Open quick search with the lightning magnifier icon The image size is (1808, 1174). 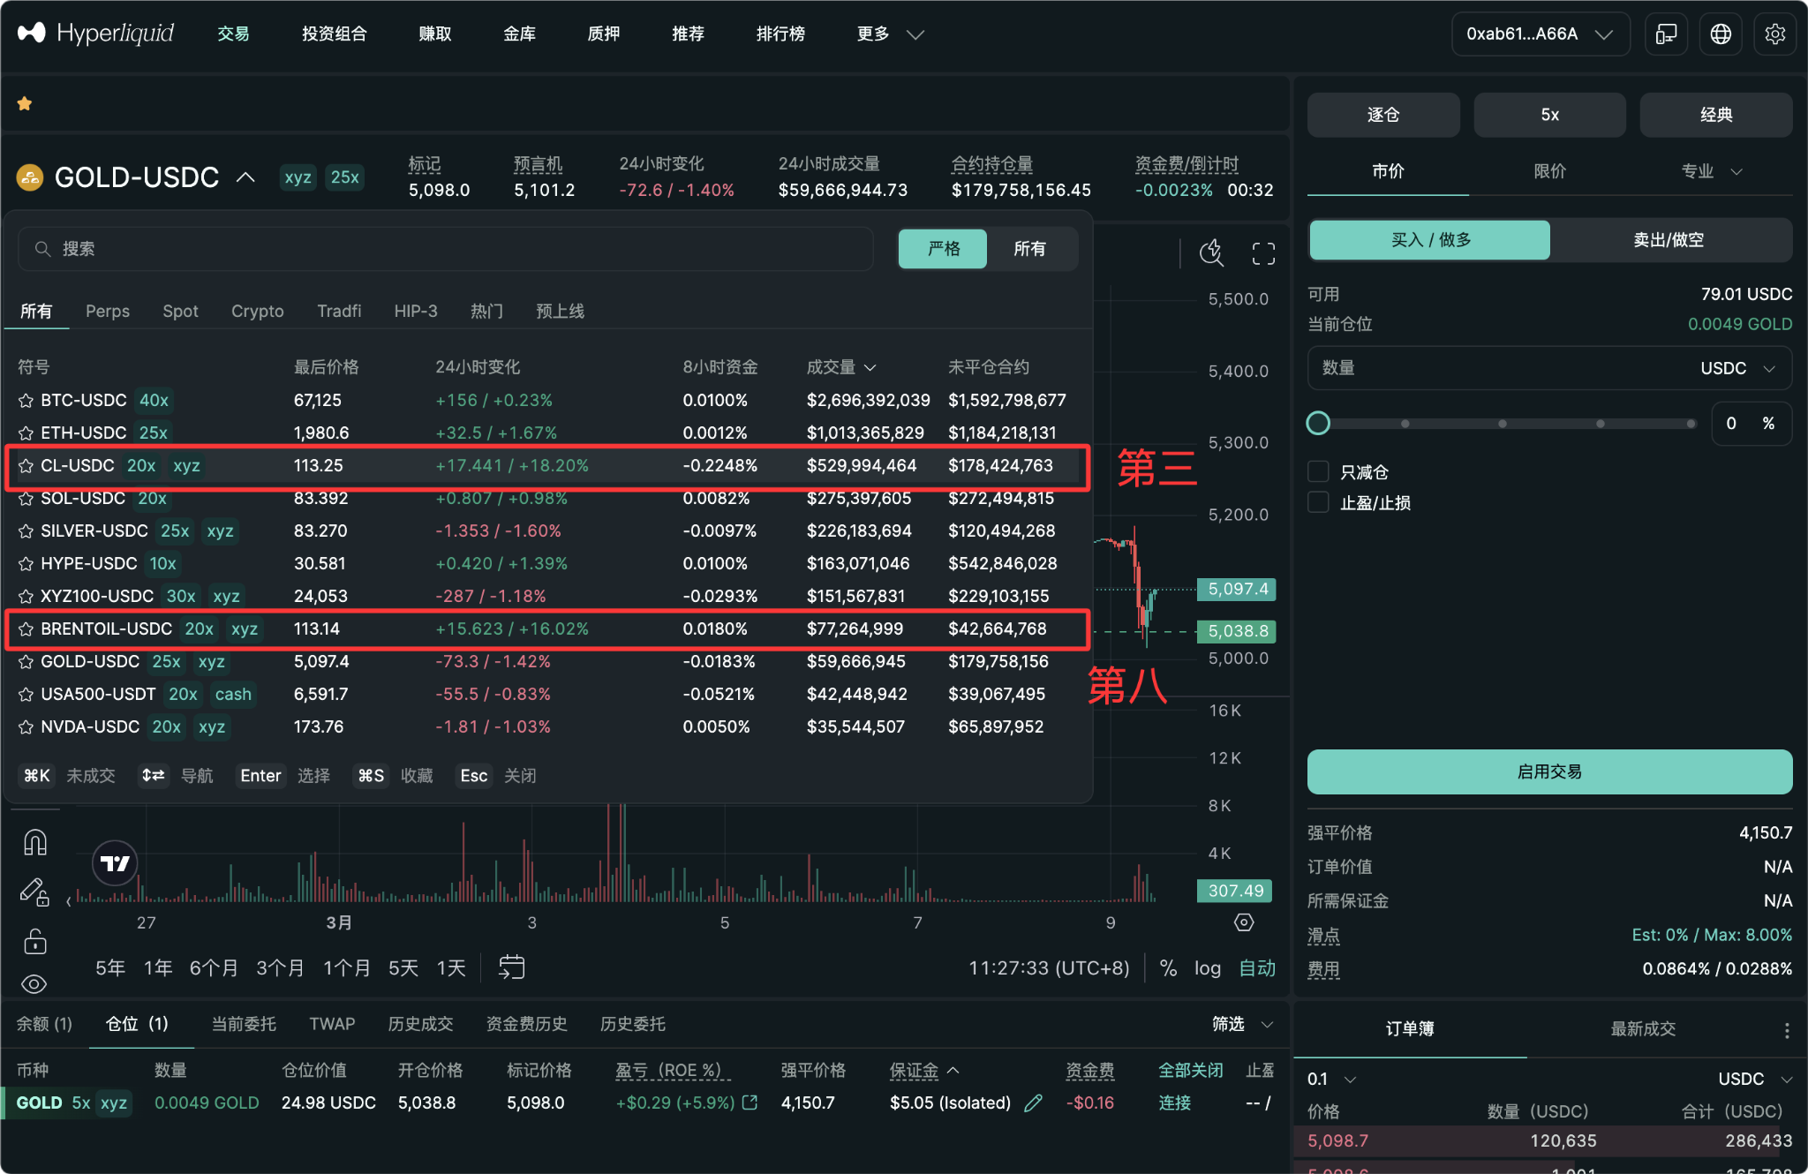click(1211, 253)
